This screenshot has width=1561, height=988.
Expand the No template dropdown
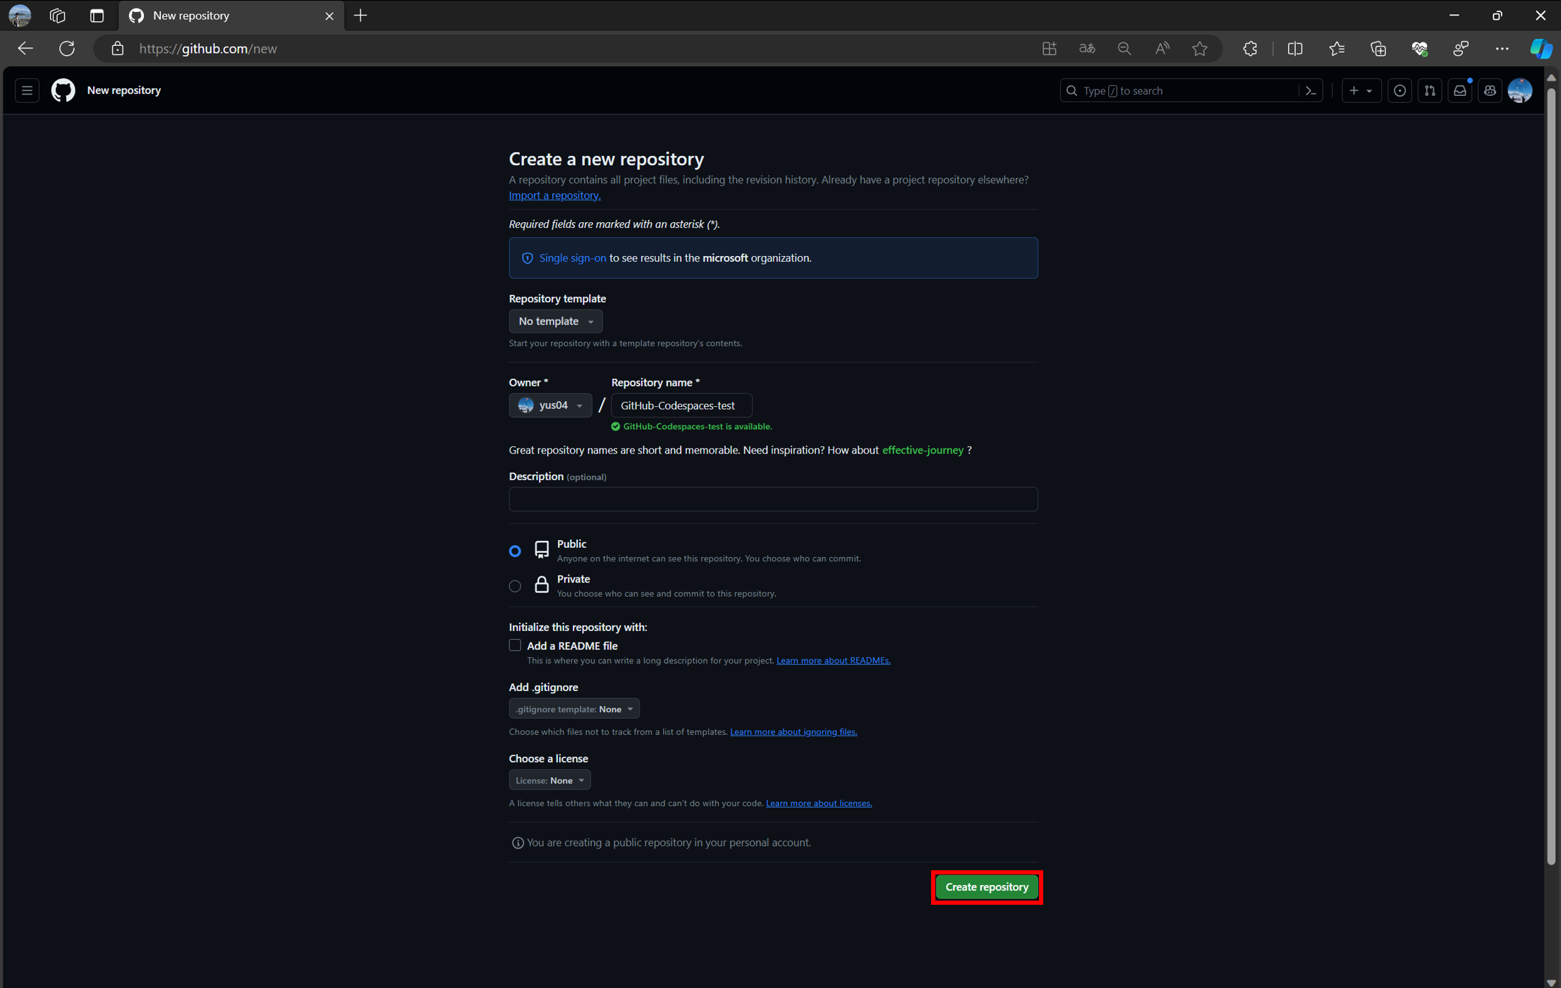coord(555,321)
